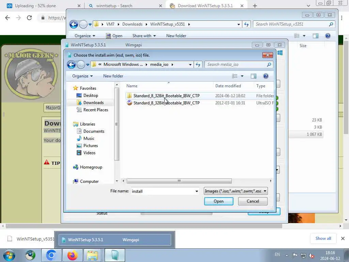Select Libraries in navigation pane
The width and height of the screenshot is (349, 262).
click(88, 124)
